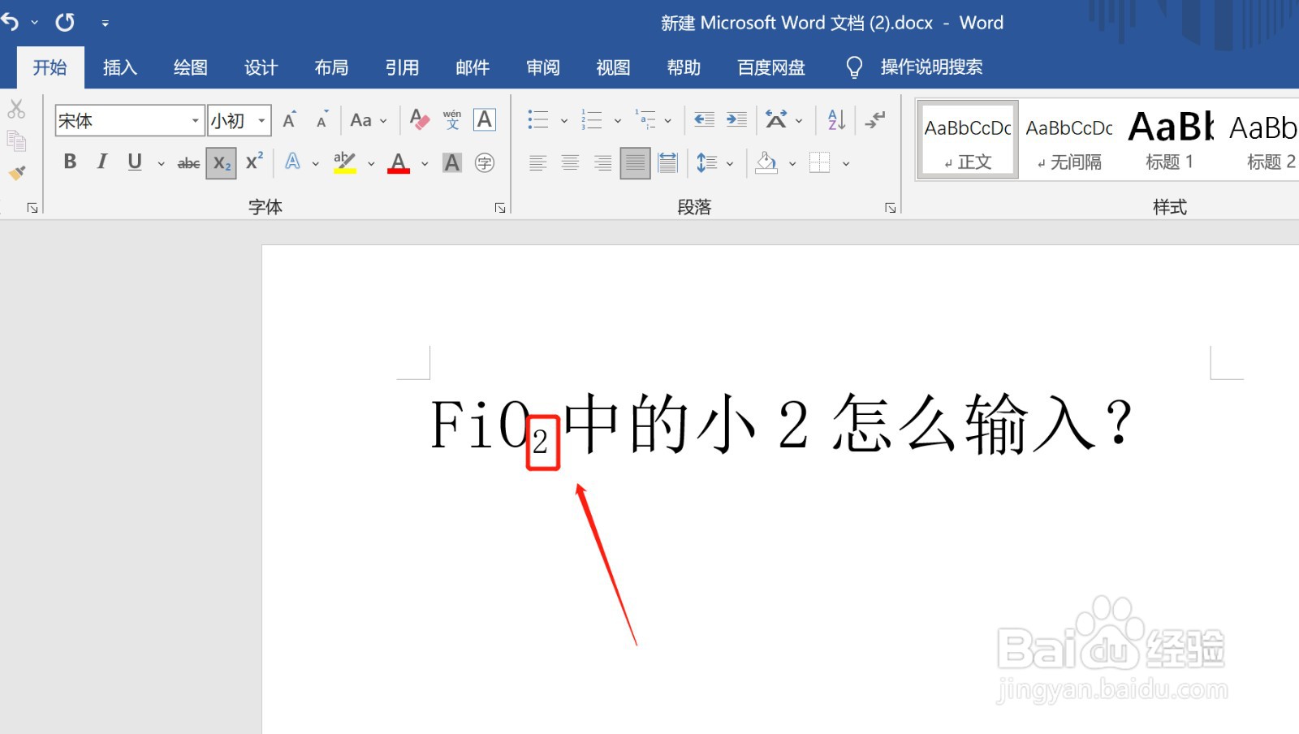Click the Format Painter brush icon
Screen dimensions: 1299x734
16,172
